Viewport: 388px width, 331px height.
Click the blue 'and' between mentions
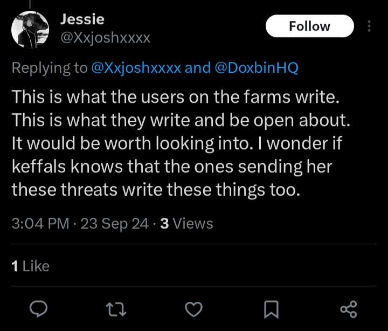[x=198, y=68]
